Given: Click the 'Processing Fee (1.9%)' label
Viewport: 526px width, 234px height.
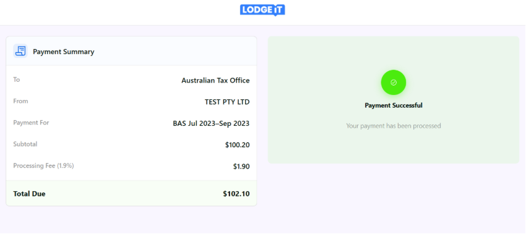Looking at the screenshot, I should 43,166.
